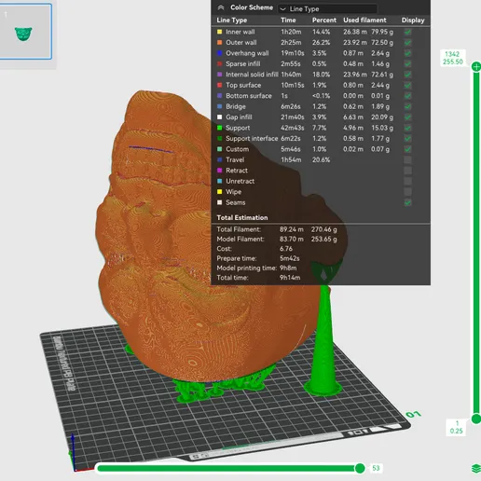Image resolution: width=481 pixels, height=481 pixels.
Task: Click the plus handle on layer slider
Action: (x=476, y=66)
